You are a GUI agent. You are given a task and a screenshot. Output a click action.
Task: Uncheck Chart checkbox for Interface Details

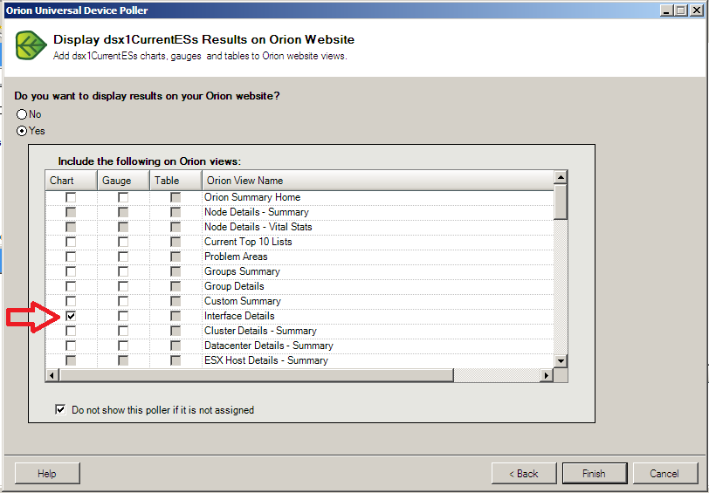tap(71, 316)
